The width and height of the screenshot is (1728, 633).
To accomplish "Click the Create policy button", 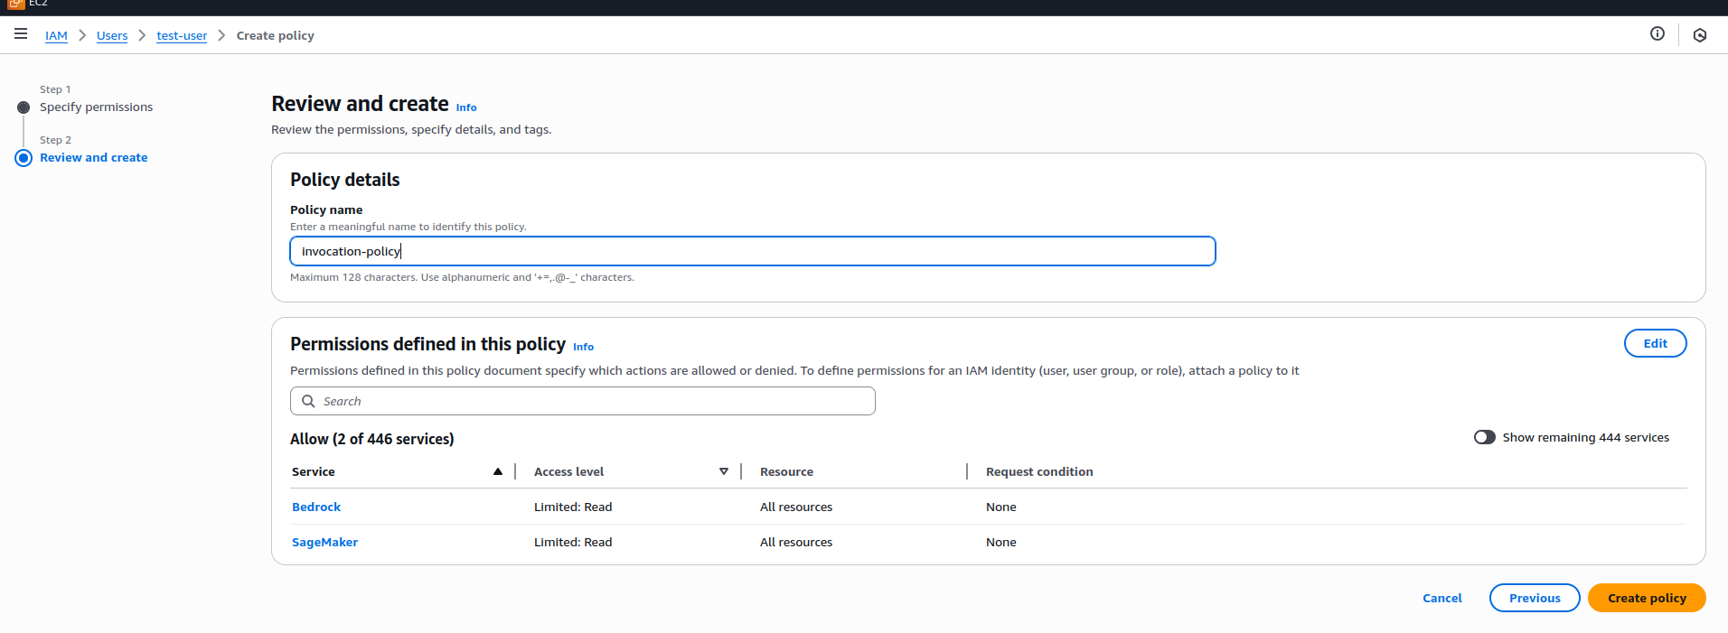I will (1646, 598).
